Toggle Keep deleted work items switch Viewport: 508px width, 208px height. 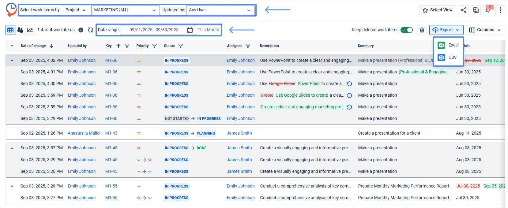click(407, 30)
